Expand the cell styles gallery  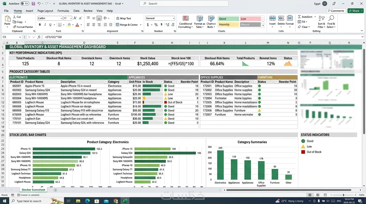point(263,26)
